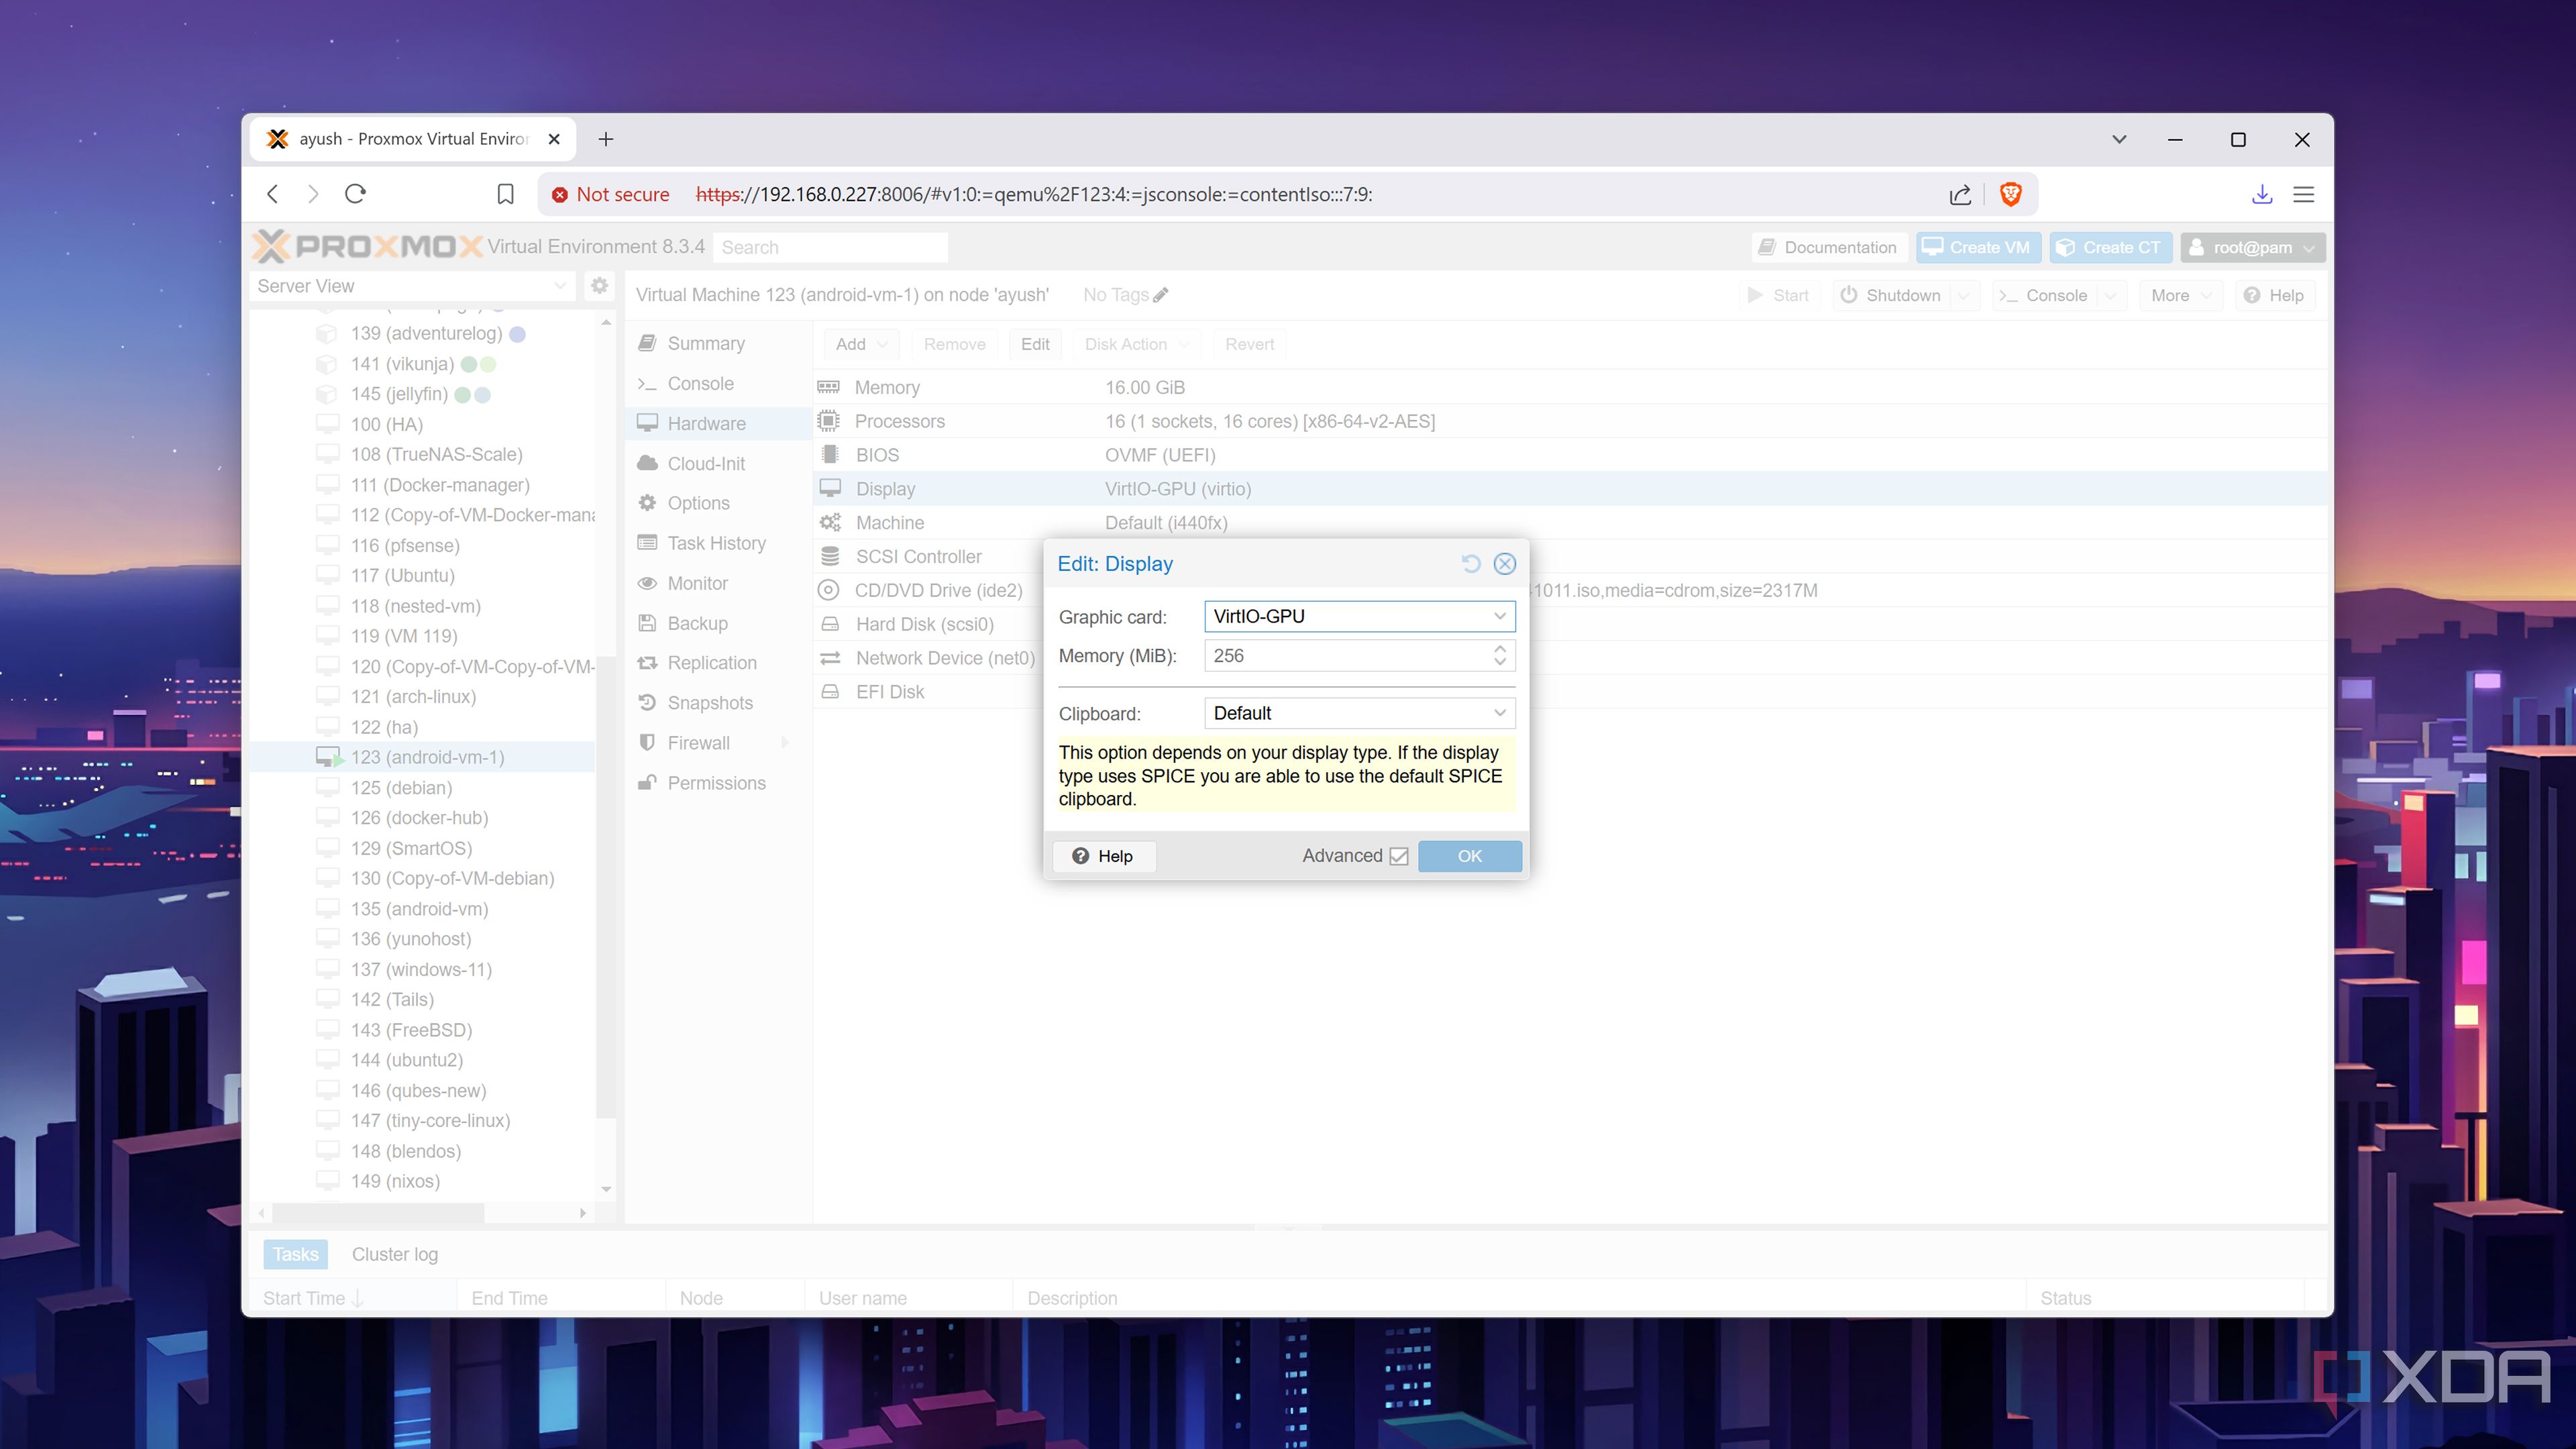Go back with browser back arrow
Image resolution: width=2576 pixels, height=1449 pixels.
273,194
